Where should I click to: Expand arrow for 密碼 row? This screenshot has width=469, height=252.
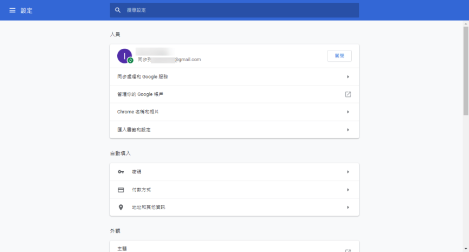pos(348,172)
